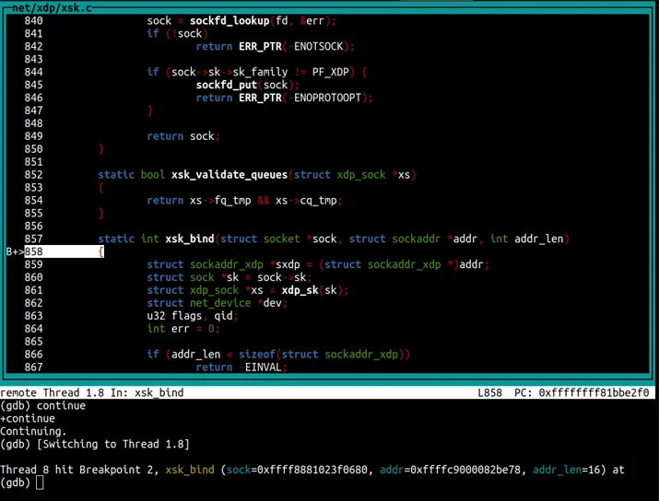The height and width of the screenshot is (501, 659).
Task: Click PF_XDP constant on line 844
Action: click(x=330, y=72)
